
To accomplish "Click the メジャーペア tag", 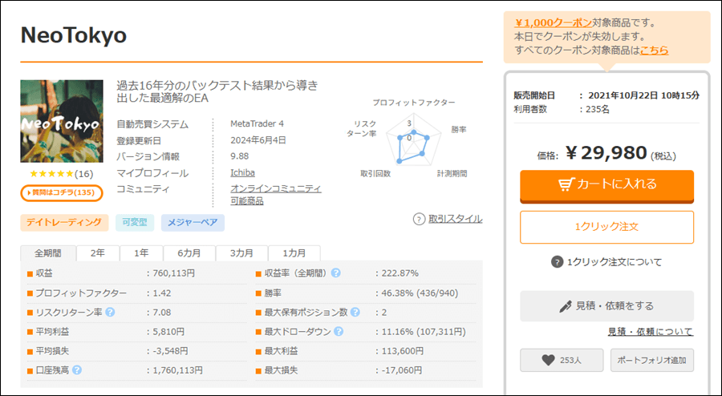I will [x=193, y=223].
